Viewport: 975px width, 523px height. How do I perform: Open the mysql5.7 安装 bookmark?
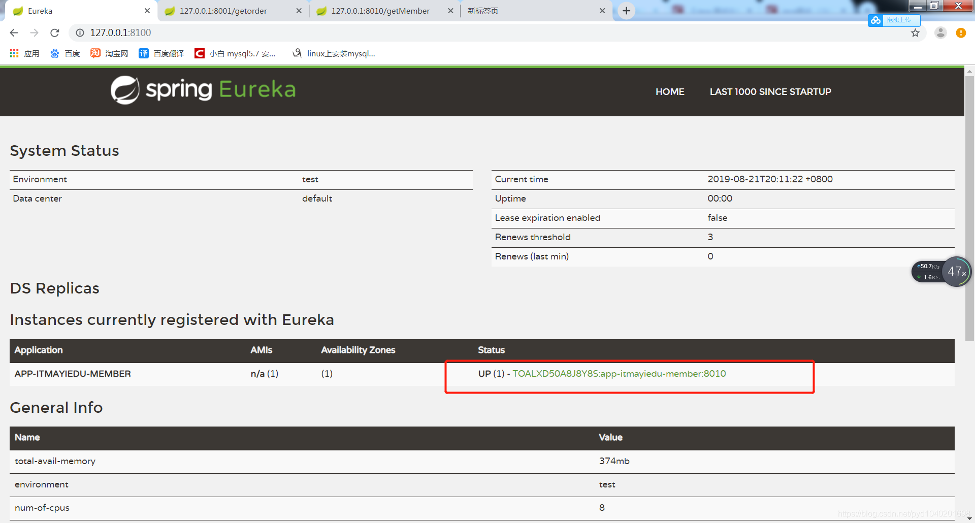[235, 53]
